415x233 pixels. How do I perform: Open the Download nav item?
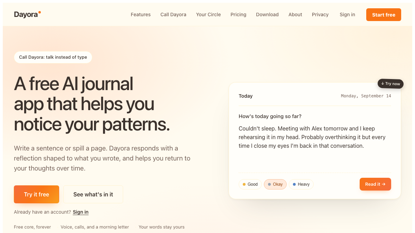click(267, 14)
